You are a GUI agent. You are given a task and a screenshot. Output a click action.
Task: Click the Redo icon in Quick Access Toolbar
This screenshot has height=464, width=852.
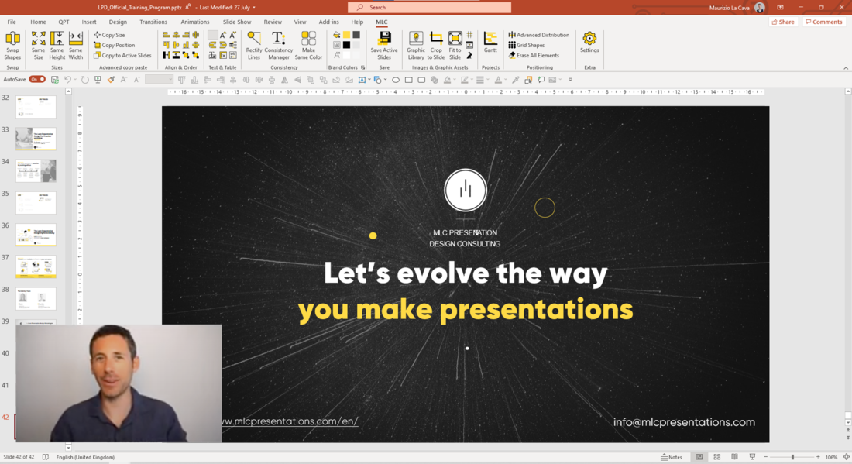click(84, 80)
